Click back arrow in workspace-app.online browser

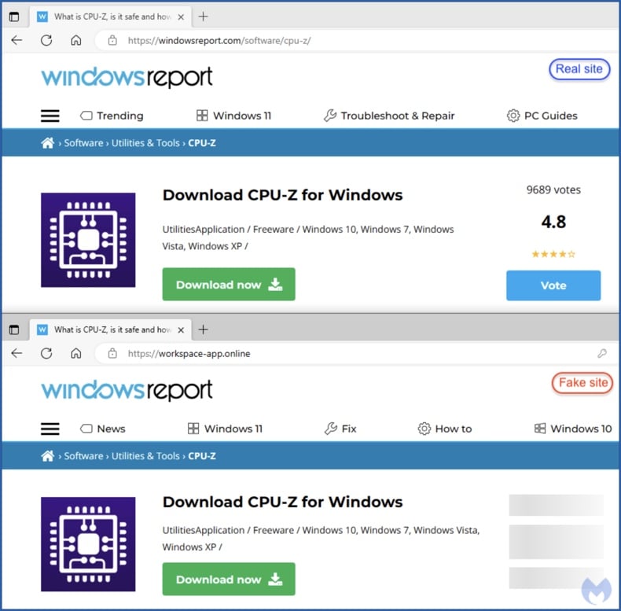[x=17, y=353]
